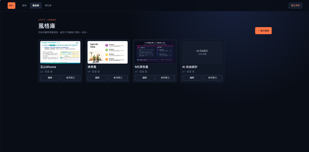Click the 風格庫 page heading

coord(47,26)
